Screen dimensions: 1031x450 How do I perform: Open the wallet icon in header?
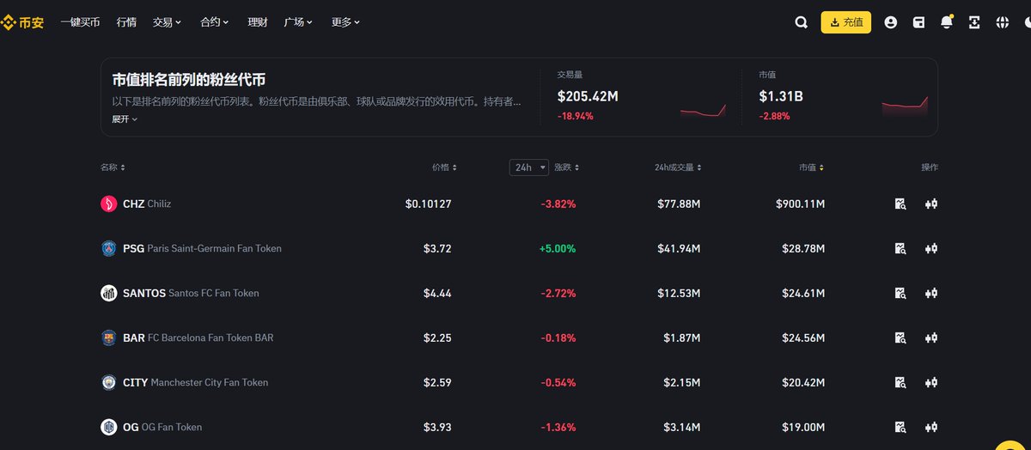[x=918, y=22]
